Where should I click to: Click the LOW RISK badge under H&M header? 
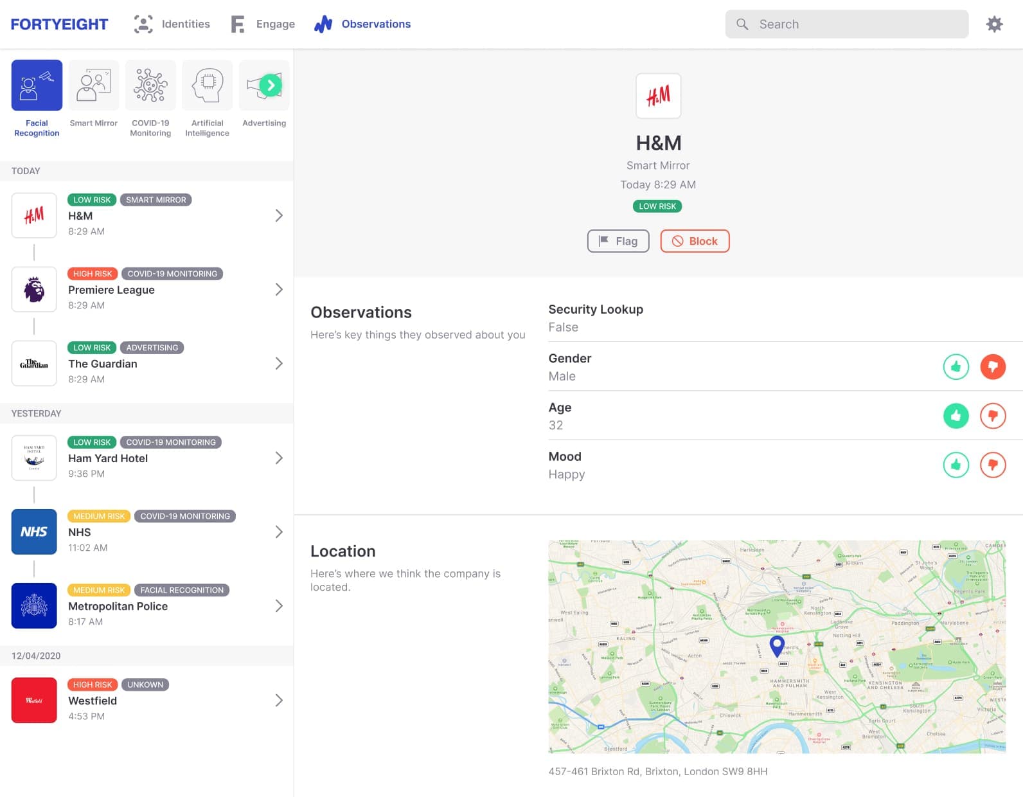(x=657, y=206)
